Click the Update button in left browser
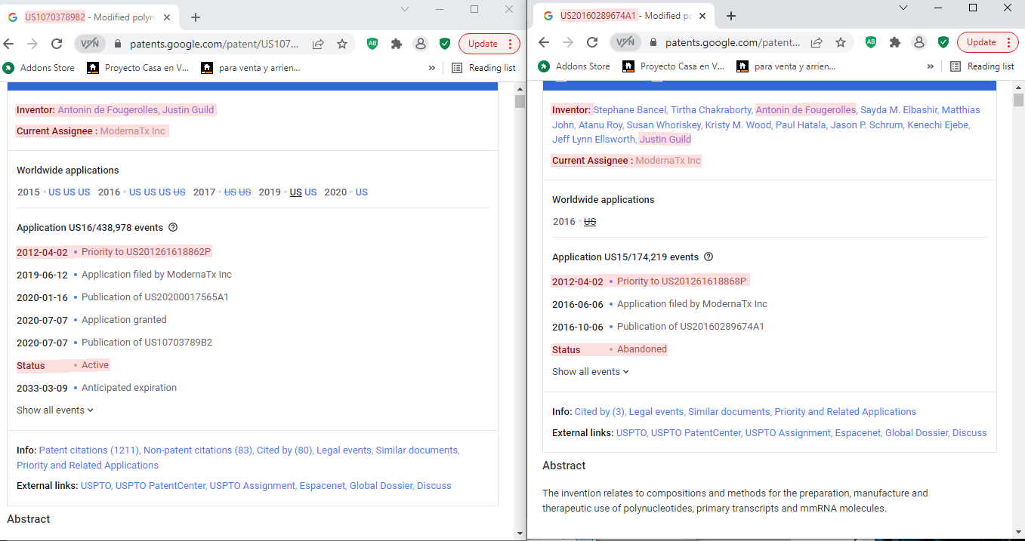This screenshot has height=541, width=1025. 483,44
